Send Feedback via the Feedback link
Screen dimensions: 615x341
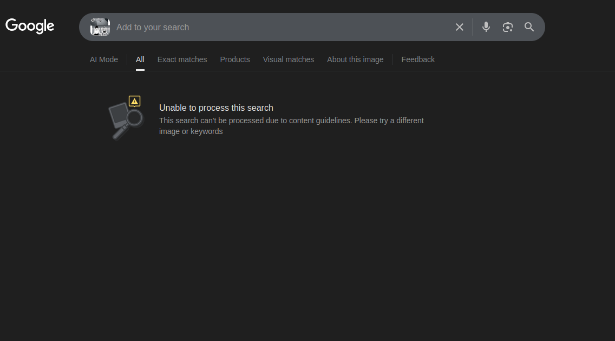pyautogui.click(x=418, y=59)
